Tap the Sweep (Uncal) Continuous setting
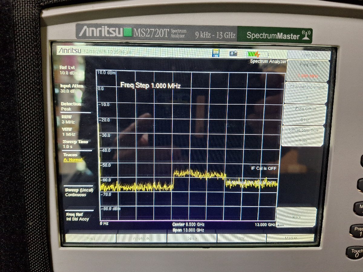Screen dimensions: 363x272 click(x=79, y=192)
